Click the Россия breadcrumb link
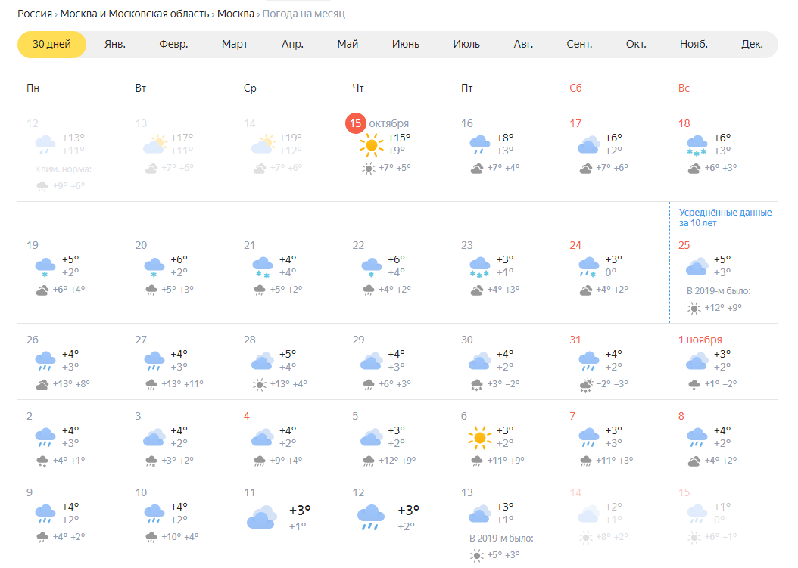 click(x=35, y=14)
